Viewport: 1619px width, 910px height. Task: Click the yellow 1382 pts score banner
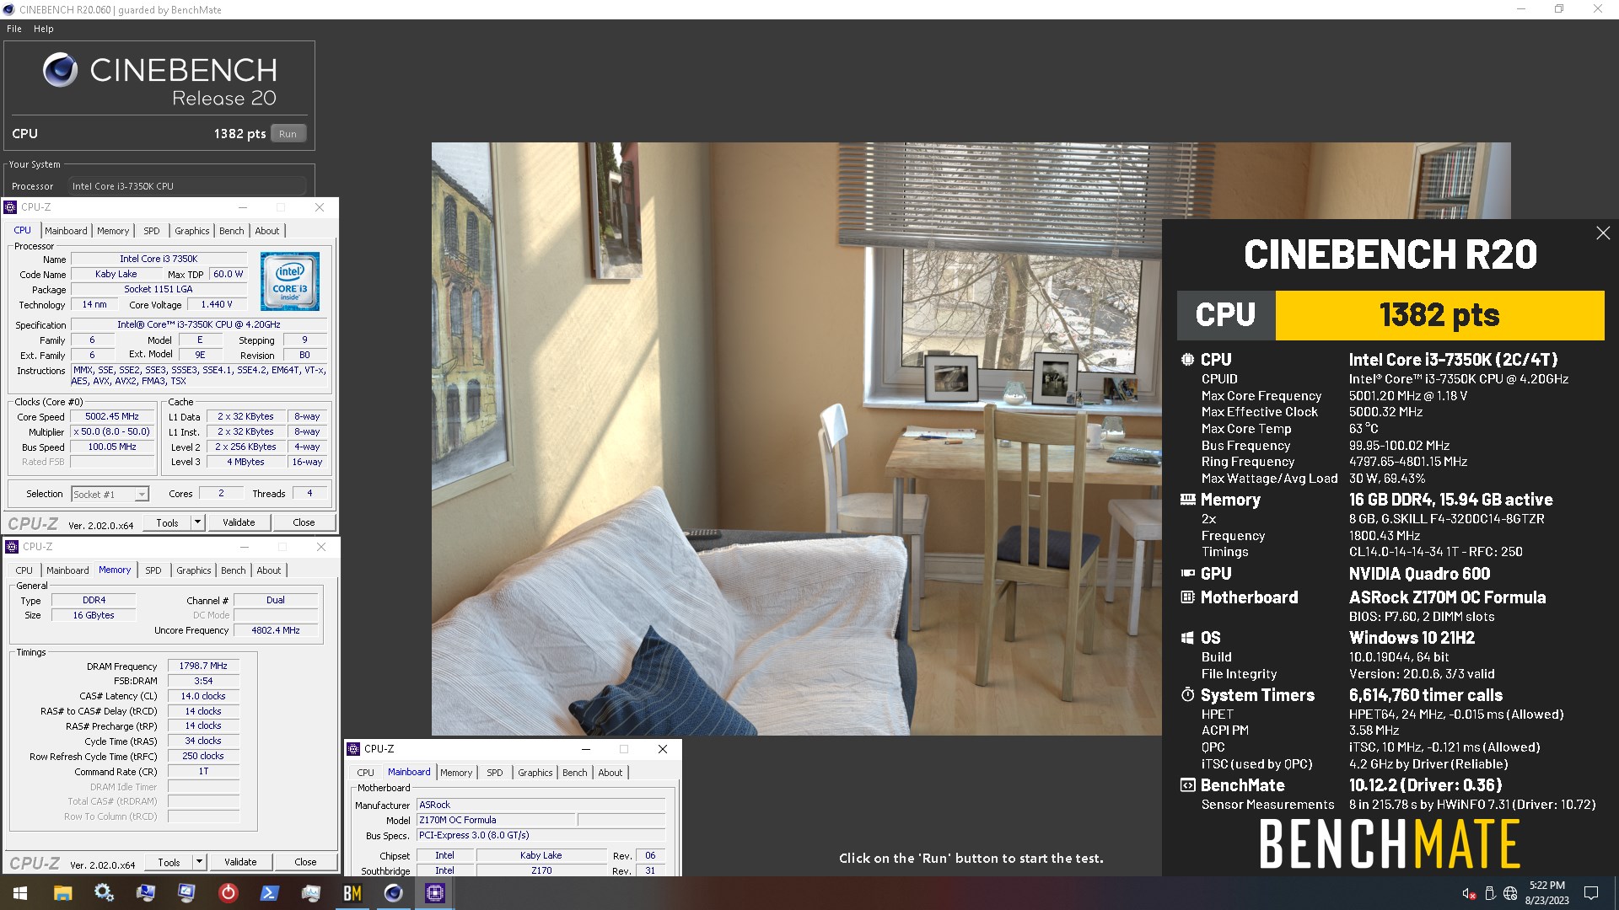click(1439, 315)
